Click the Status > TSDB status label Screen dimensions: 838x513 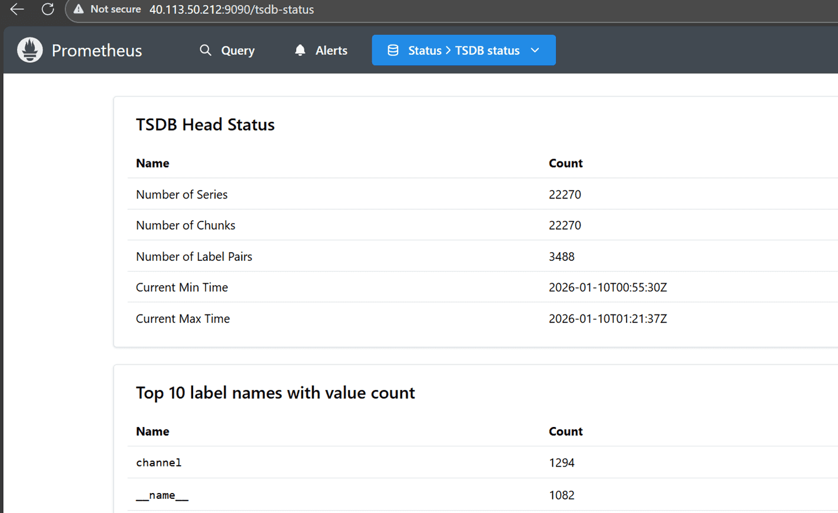[x=463, y=51]
